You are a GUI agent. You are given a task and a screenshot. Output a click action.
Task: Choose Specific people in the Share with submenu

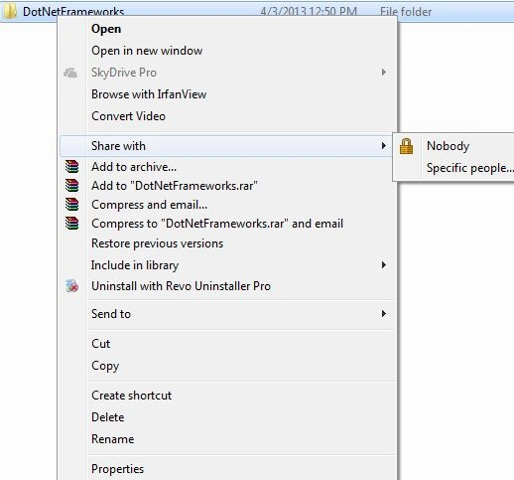tap(470, 168)
